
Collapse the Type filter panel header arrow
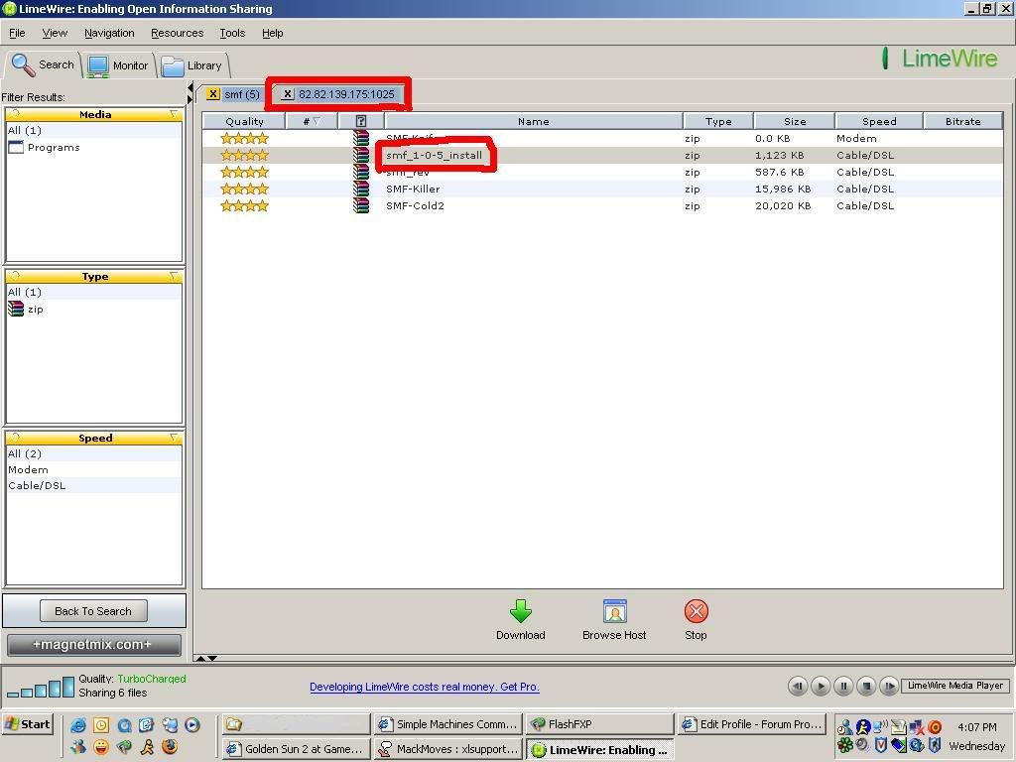(174, 276)
